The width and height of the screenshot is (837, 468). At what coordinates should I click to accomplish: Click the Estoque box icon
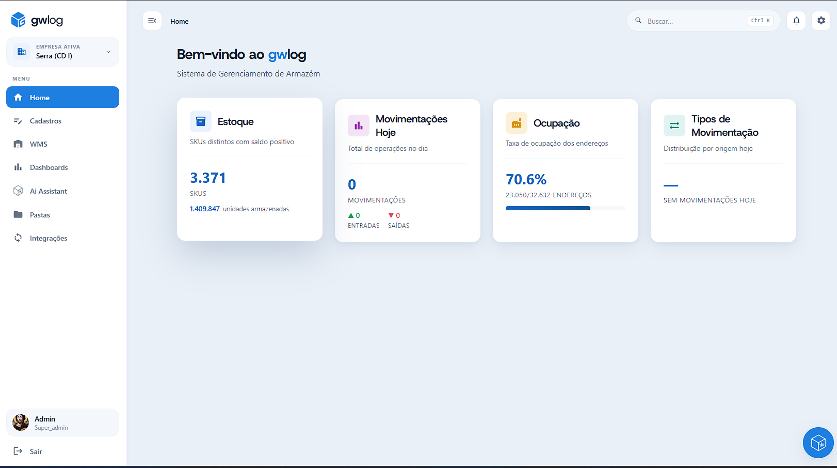click(201, 121)
